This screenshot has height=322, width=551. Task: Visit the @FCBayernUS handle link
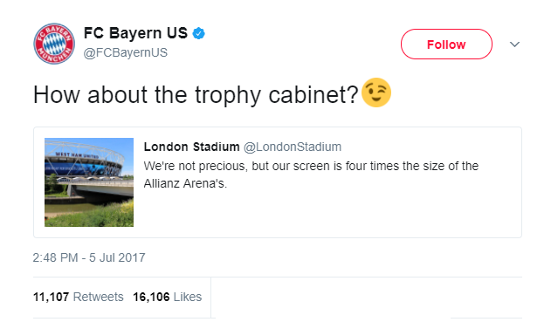pos(126,52)
